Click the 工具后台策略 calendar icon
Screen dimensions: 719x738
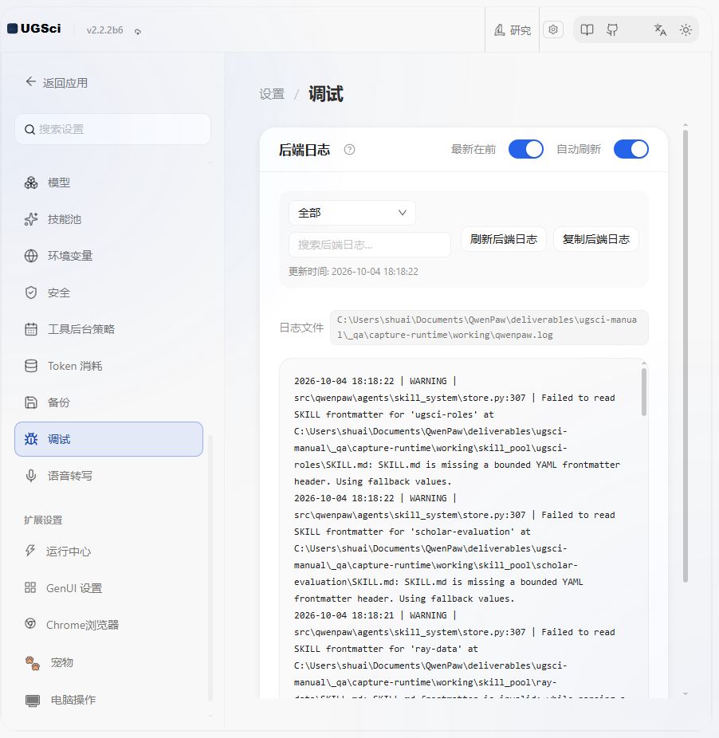[x=31, y=329]
